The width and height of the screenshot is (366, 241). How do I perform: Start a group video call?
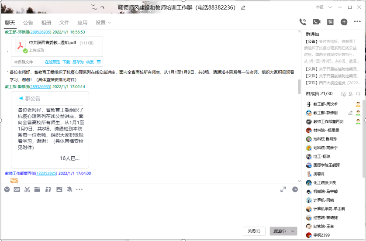pyautogui.click(x=317, y=22)
